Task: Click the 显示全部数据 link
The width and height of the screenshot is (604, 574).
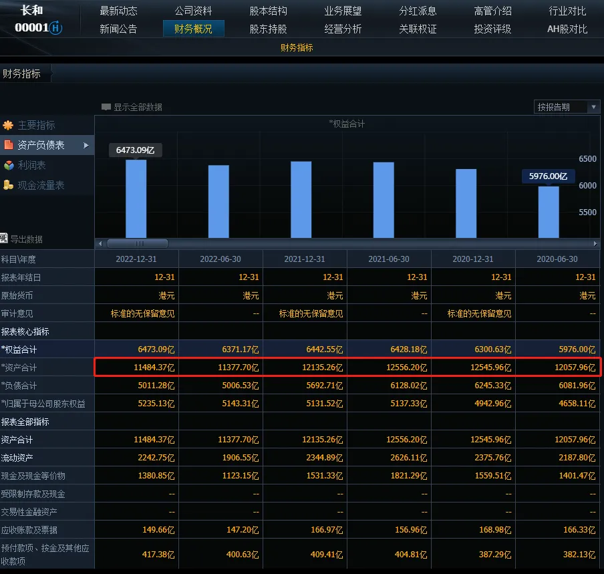Action: point(137,107)
